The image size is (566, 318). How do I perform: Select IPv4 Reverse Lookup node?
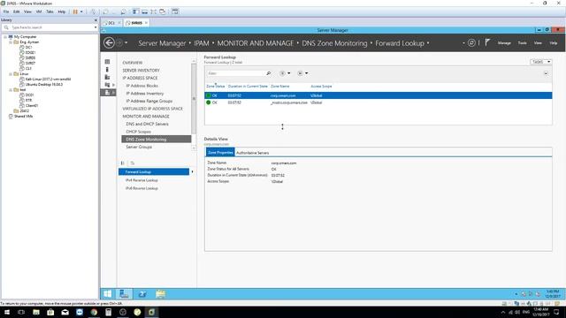[141, 180]
